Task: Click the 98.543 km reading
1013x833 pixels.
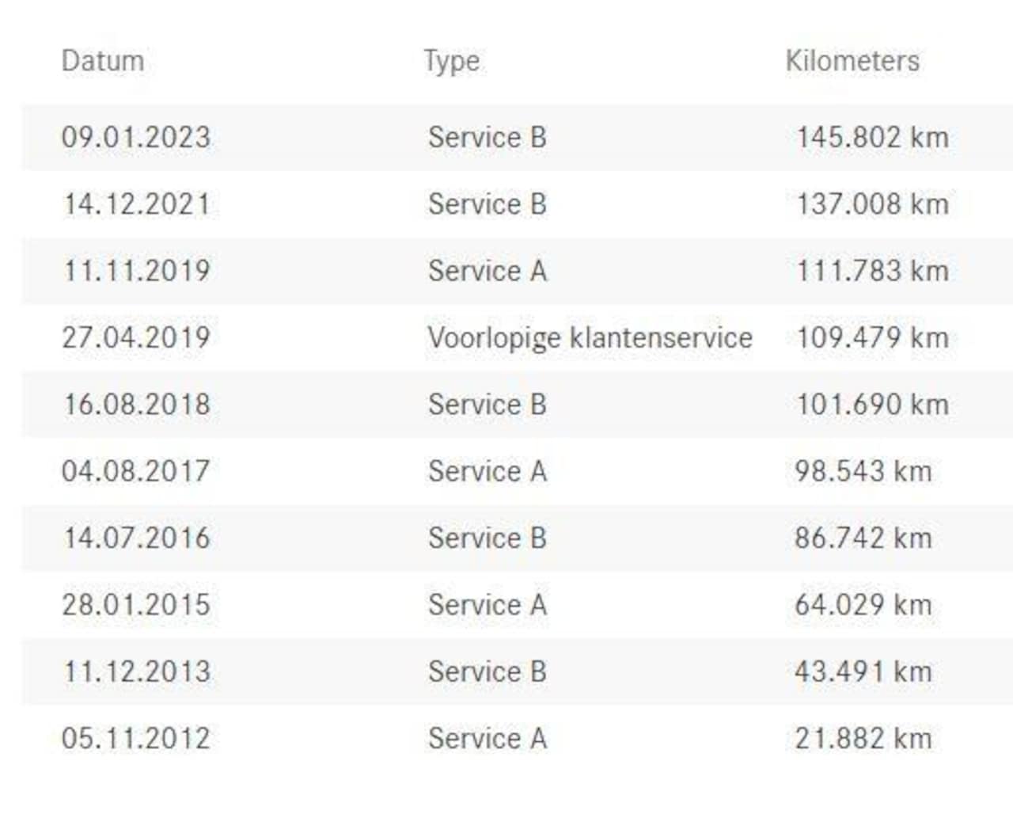Action: [x=863, y=471]
